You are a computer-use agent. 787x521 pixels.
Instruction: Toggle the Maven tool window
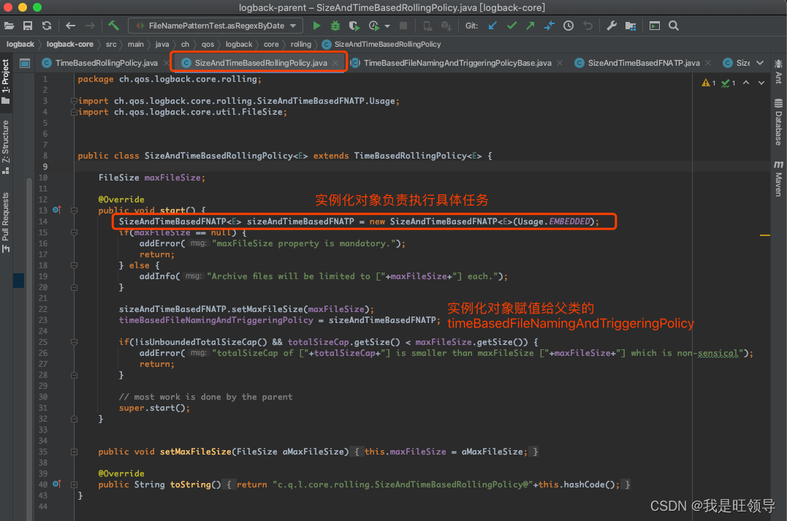[778, 178]
